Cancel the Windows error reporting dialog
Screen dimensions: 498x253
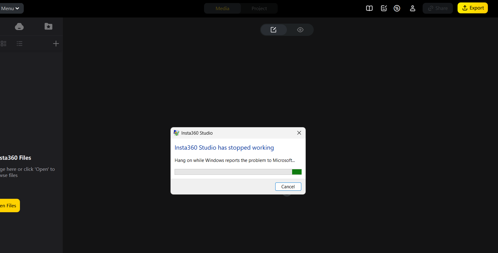[288, 186]
